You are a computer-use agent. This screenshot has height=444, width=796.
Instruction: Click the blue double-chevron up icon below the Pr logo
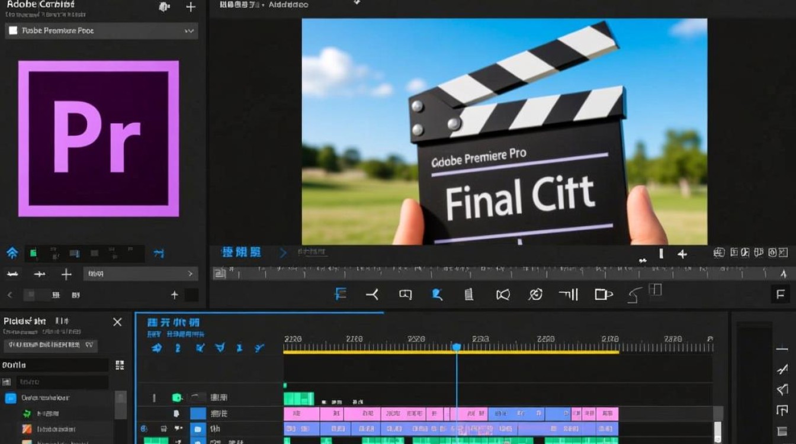pyautogui.click(x=12, y=253)
